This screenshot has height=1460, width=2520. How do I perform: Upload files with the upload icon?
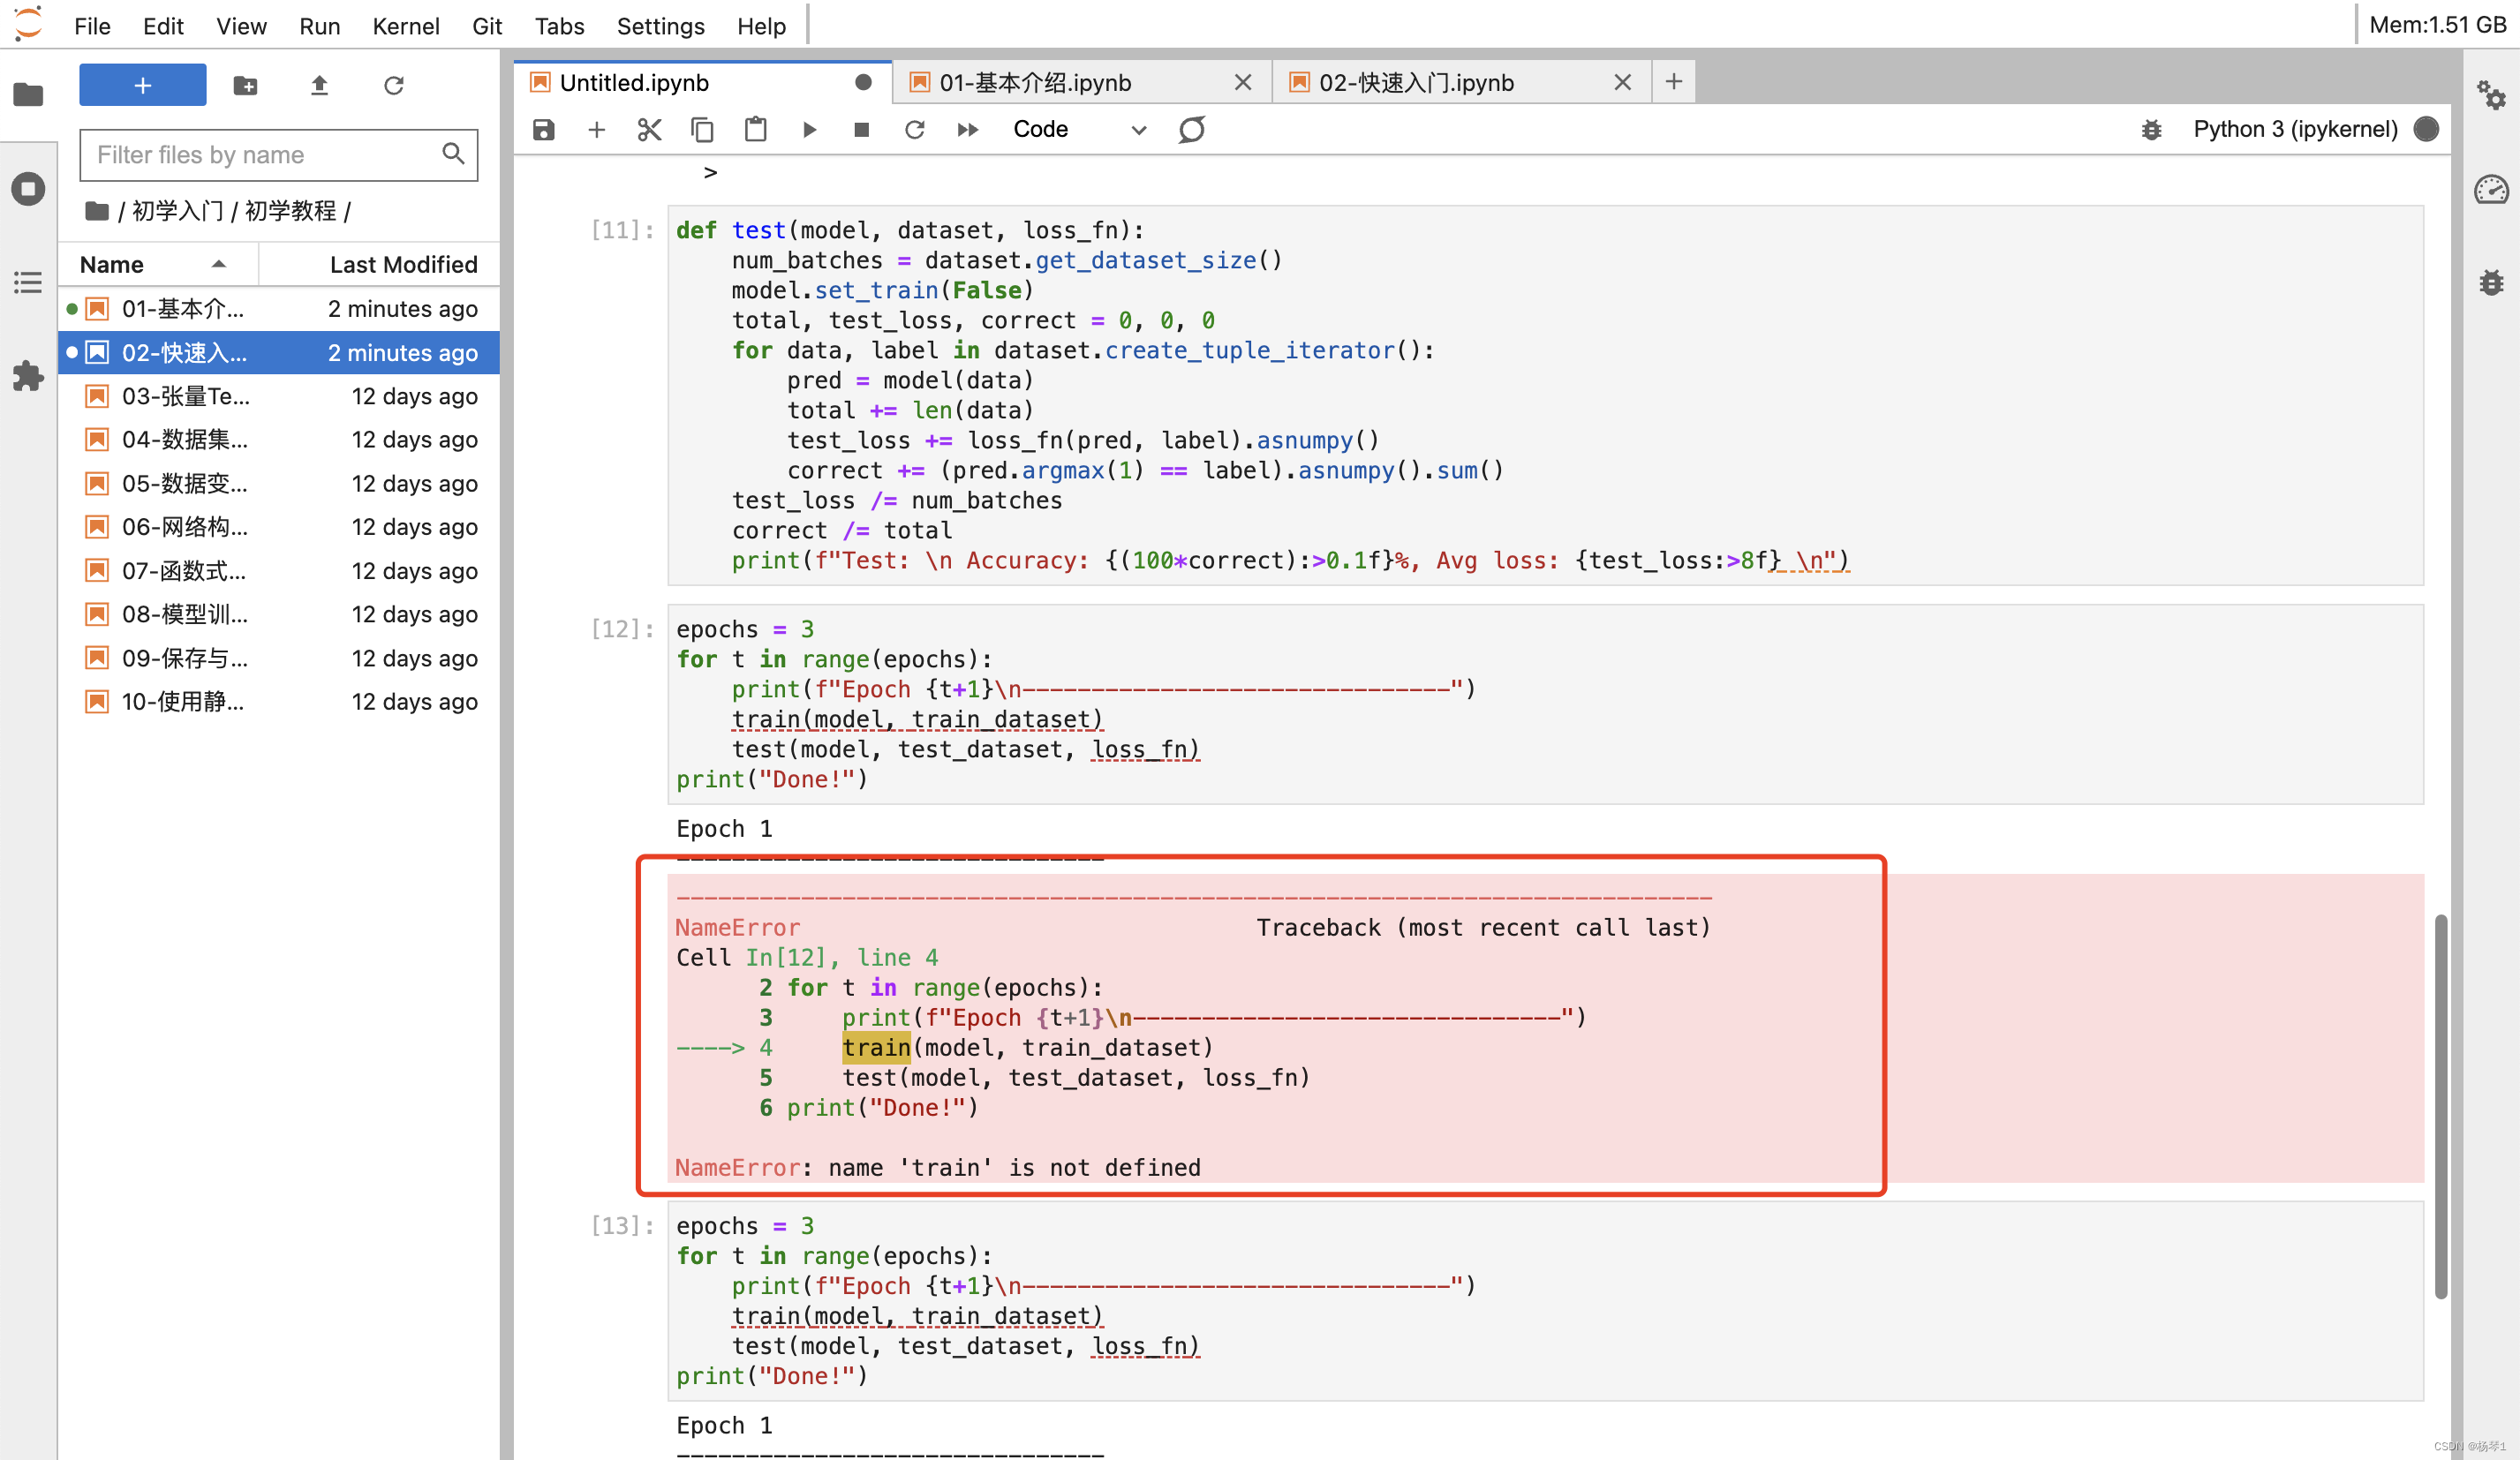click(x=319, y=86)
